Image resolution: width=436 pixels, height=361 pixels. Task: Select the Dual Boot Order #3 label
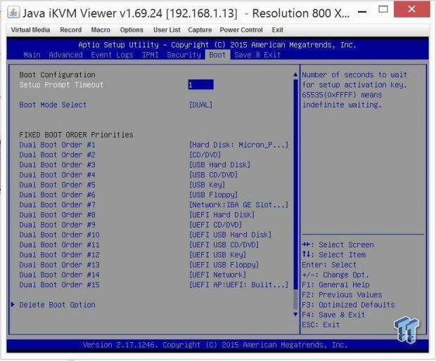click(x=57, y=164)
